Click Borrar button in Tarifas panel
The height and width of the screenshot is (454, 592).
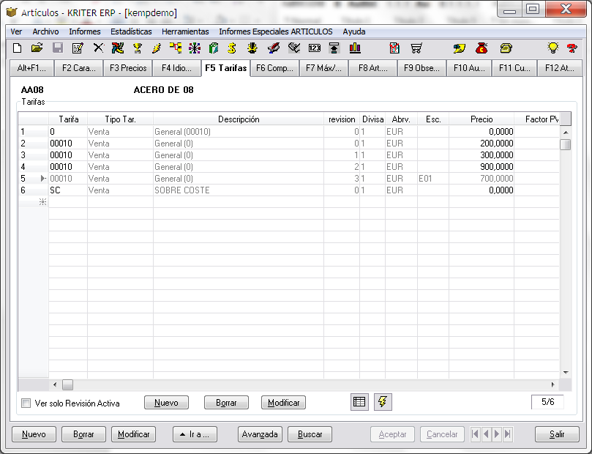point(226,403)
